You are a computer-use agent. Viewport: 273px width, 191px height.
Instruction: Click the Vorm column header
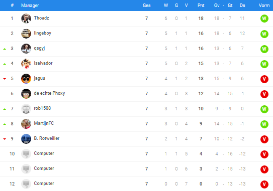coord(264,6)
